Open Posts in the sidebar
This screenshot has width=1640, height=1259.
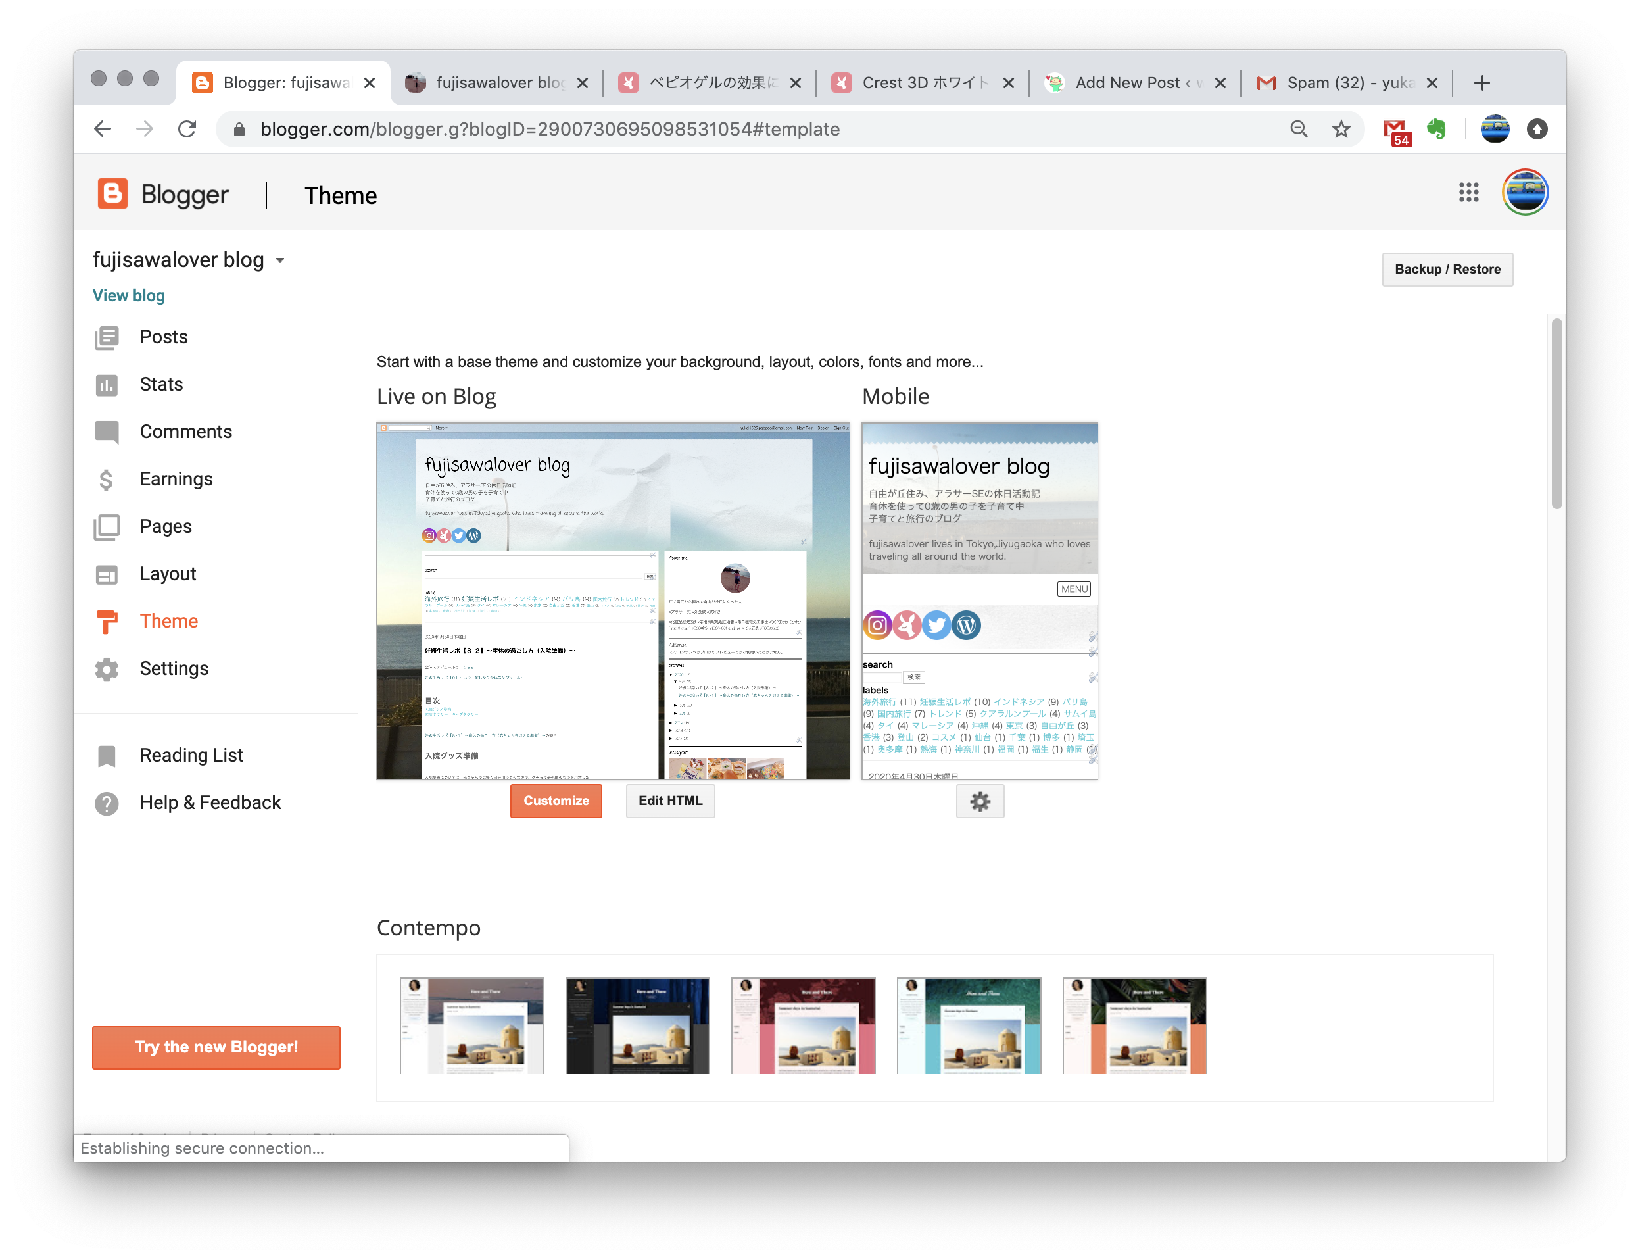(163, 337)
